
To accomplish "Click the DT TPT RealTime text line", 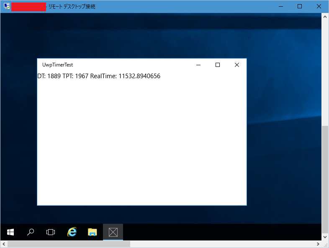I will click(99, 76).
